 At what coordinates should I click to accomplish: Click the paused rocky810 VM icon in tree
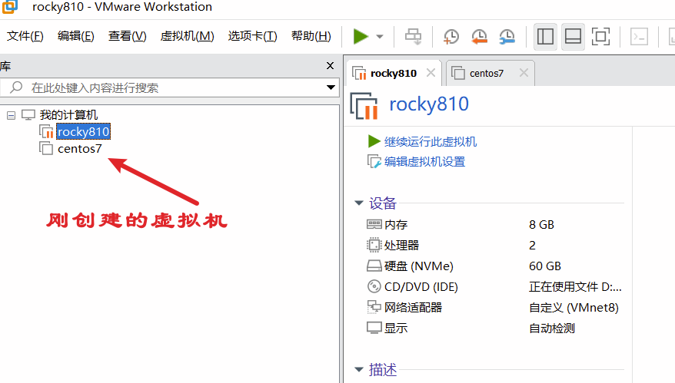coord(46,131)
